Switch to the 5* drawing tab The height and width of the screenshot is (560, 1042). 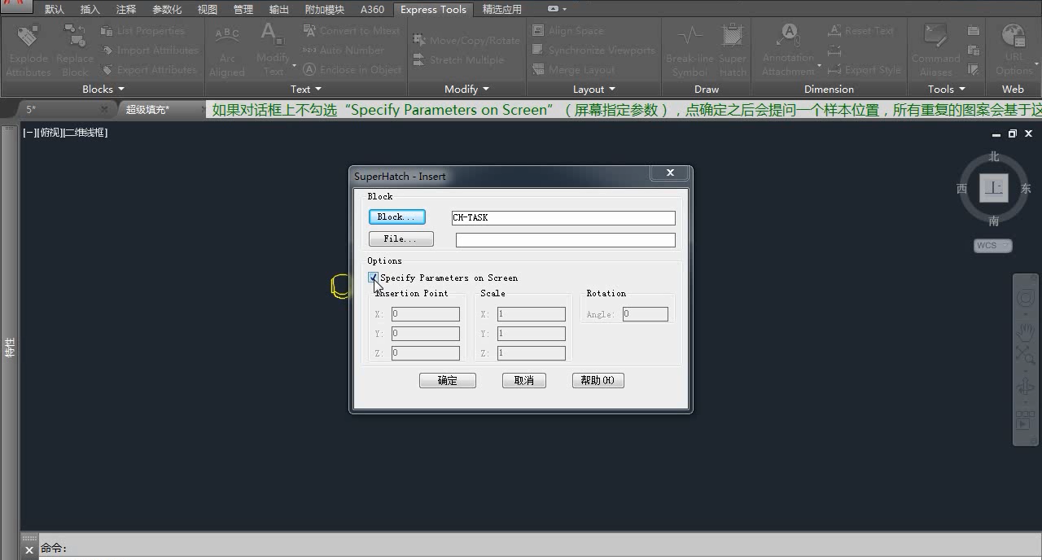tap(31, 109)
